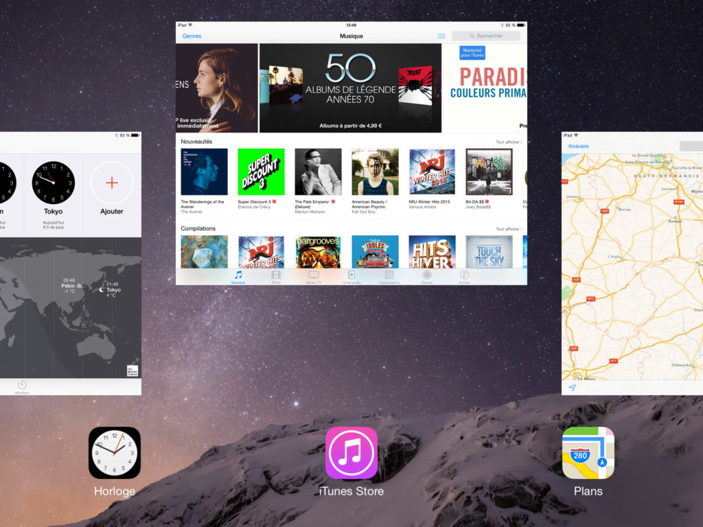
Task: Click the Nouveautés section heading
Action: 196,141
